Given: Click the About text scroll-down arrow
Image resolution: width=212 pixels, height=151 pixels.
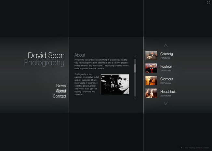Looking at the screenshot, I should pos(135,99).
